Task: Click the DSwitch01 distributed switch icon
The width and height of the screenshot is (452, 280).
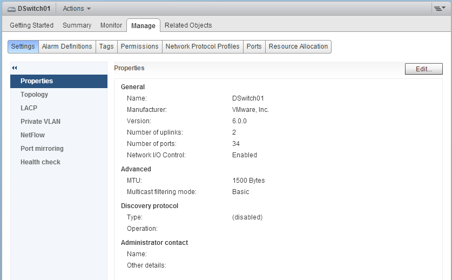Action: (x=11, y=9)
